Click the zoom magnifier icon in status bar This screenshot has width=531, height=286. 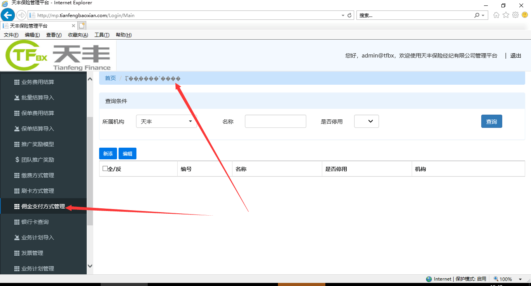(496, 279)
